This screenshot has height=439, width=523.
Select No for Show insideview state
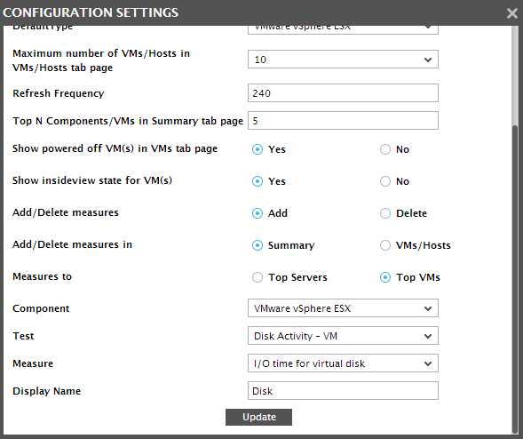(x=384, y=181)
